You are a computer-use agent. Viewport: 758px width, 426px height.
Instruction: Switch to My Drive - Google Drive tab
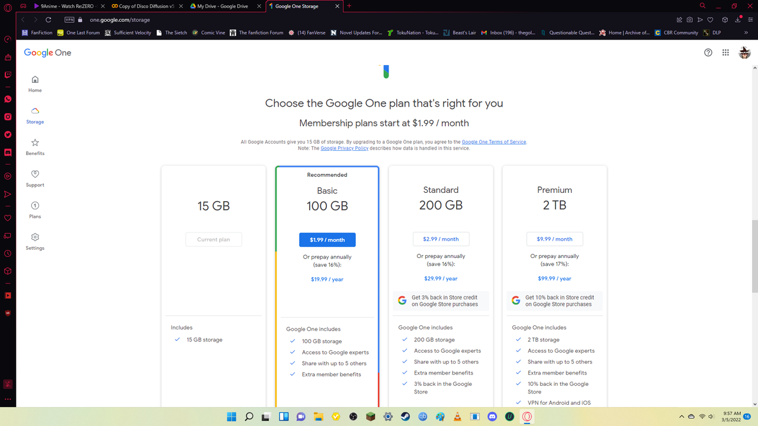225,6
